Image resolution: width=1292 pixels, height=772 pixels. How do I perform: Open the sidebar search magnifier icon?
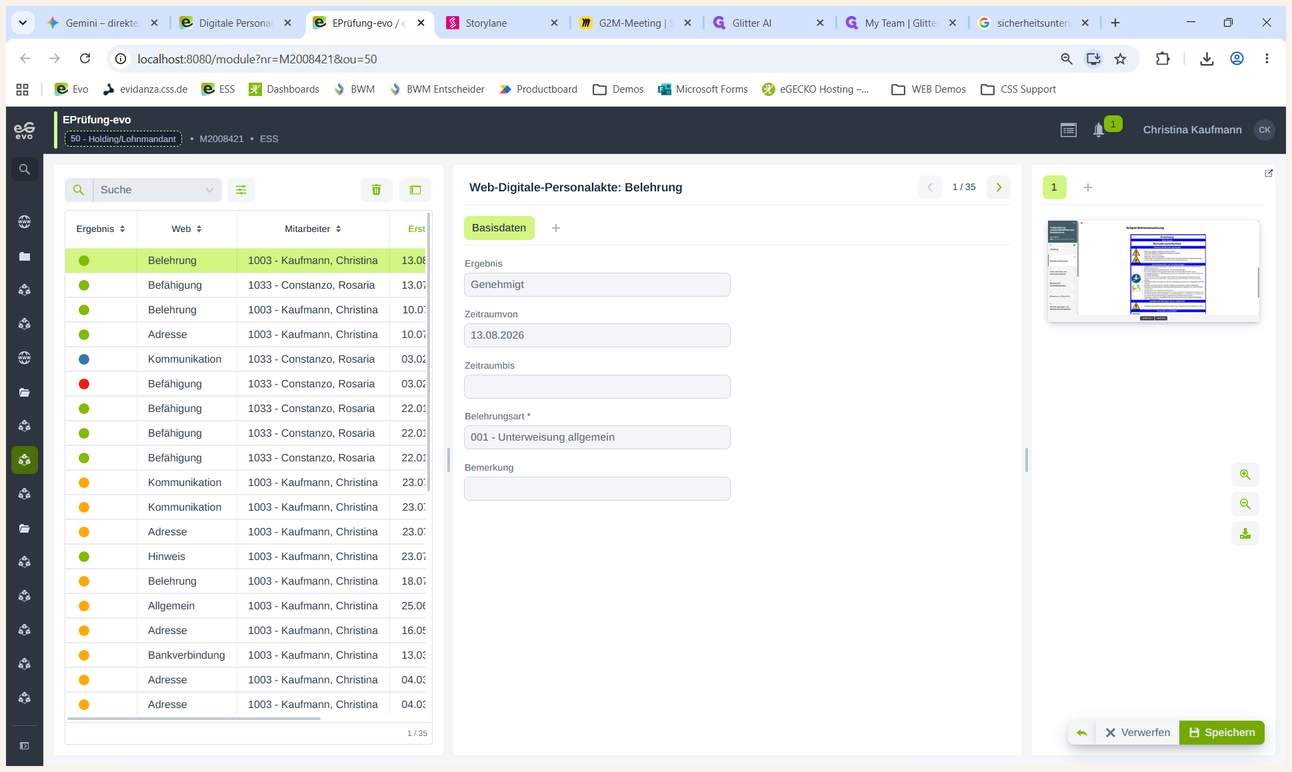[25, 169]
